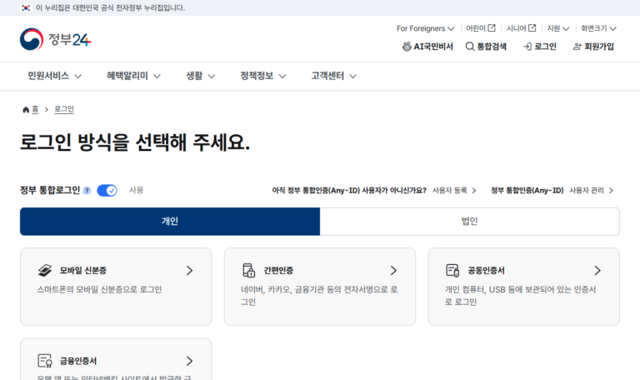Screen dimensions: 640x380
Task: Open 시니어 external site link
Action: 521,28
